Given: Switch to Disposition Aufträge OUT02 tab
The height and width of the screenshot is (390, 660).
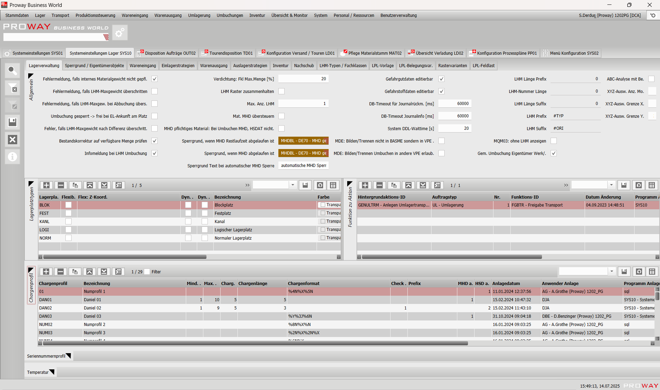Looking at the screenshot, I should tap(167, 53).
